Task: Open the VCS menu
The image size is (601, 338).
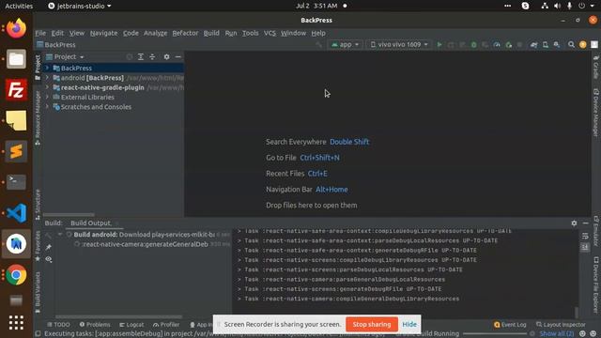Action: click(x=270, y=33)
